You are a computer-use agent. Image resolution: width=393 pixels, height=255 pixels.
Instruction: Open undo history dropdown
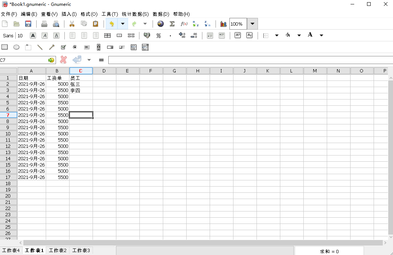tap(123, 24)
